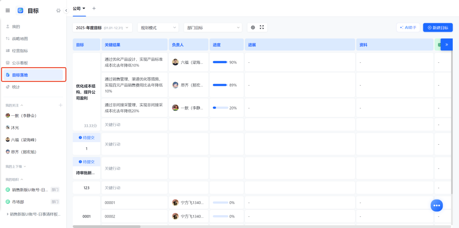Expand 我的上下级 section

16,166
